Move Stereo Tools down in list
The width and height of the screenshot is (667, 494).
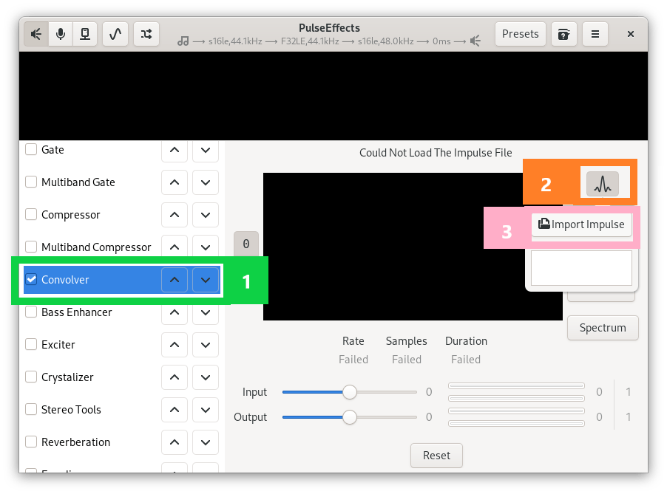(206, 410)
